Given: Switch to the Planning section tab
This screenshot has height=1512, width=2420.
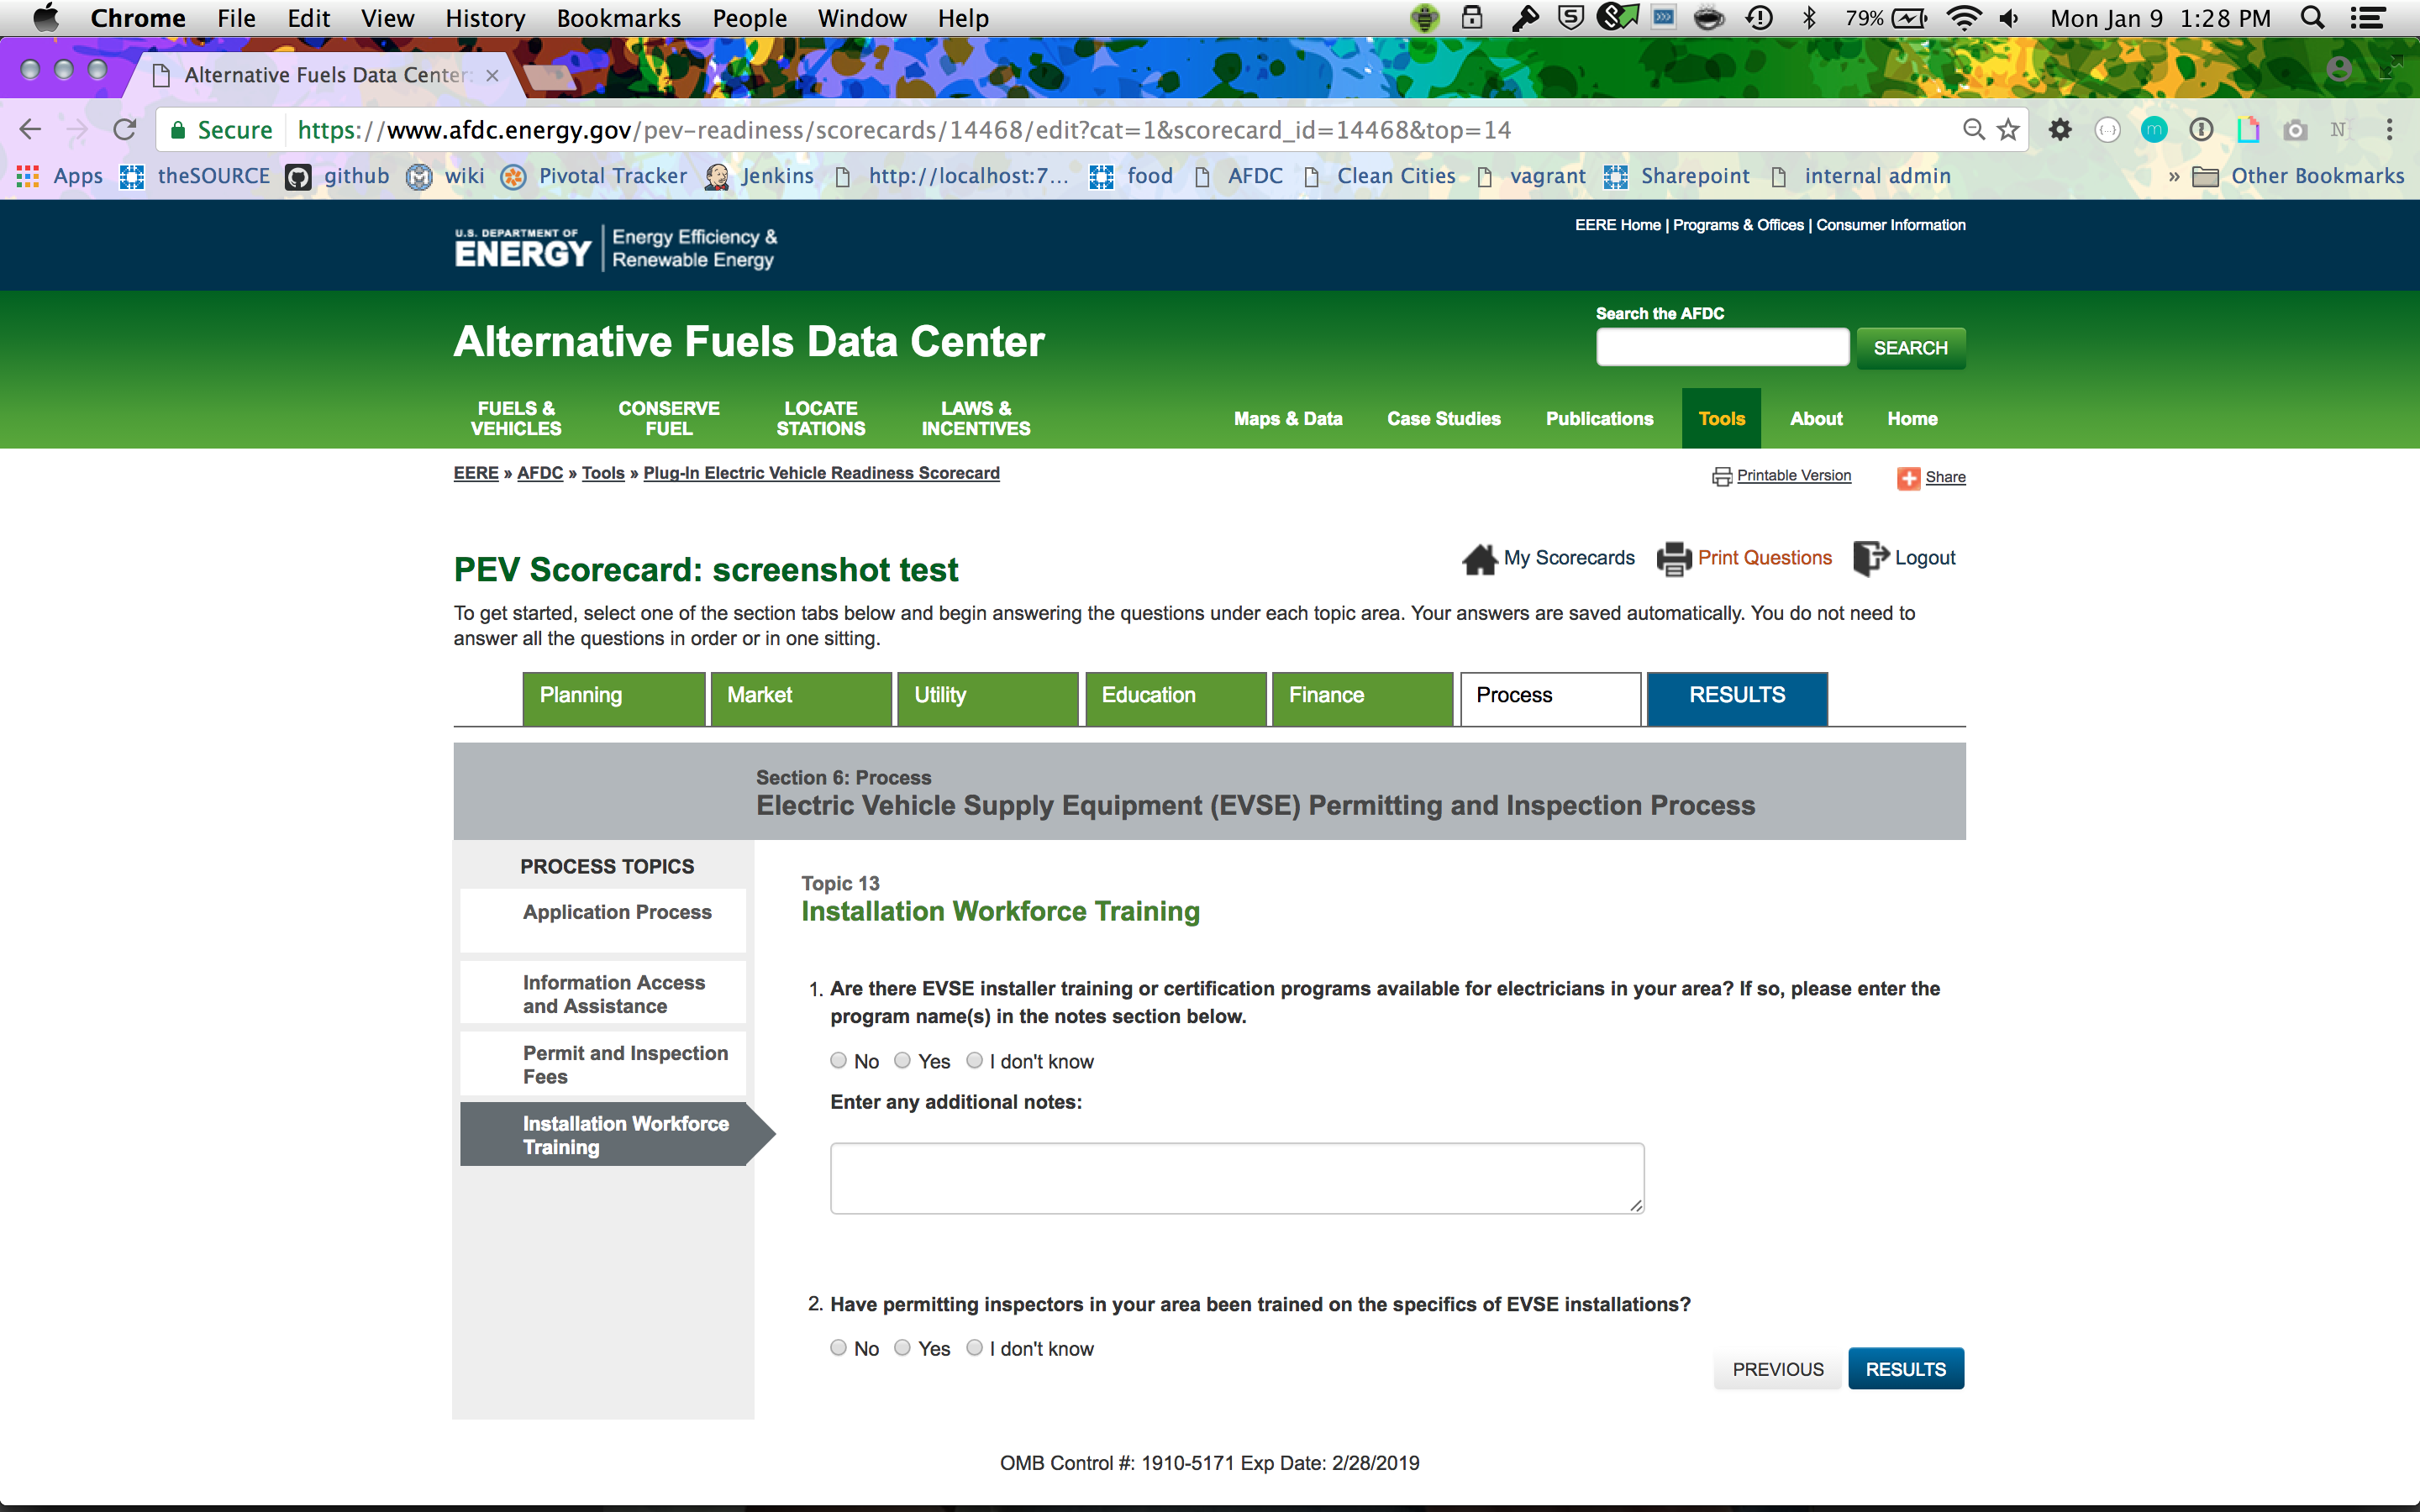Looking at the screenshot, I should click(613, 696).
